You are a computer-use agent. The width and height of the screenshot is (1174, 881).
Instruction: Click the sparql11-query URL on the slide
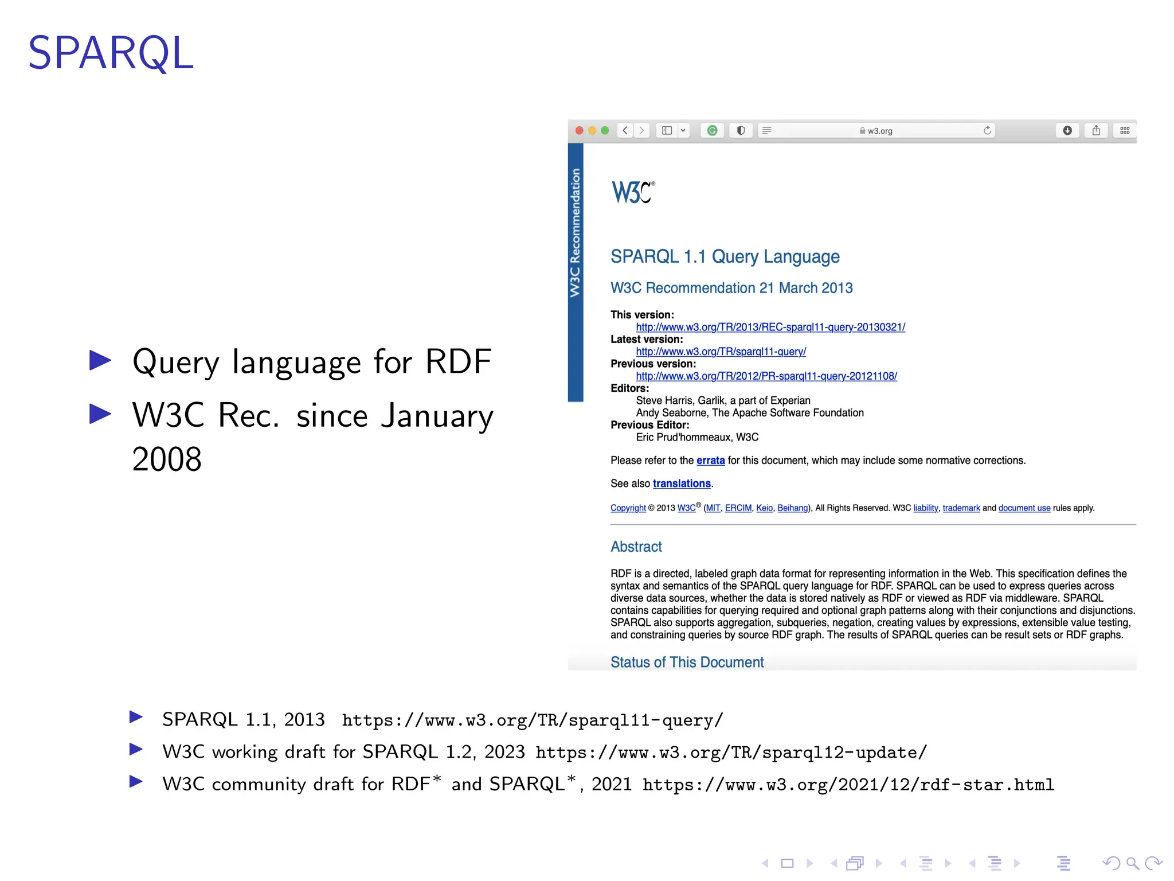[533, 720]
